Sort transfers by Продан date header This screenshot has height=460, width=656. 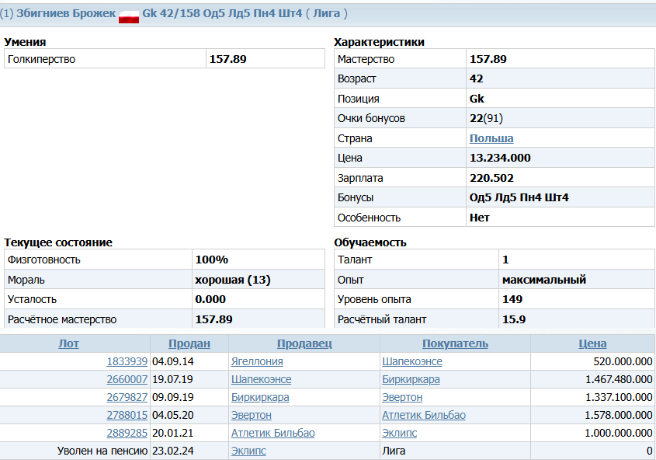[189, 343]
